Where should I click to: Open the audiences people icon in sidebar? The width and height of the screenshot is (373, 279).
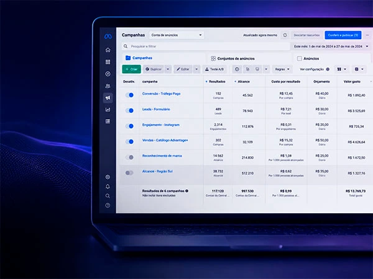pos(108,86)
